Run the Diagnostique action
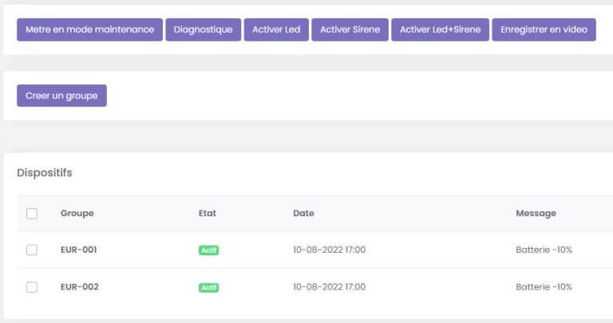Screen dimensions: 613x323 click(204, 30)
